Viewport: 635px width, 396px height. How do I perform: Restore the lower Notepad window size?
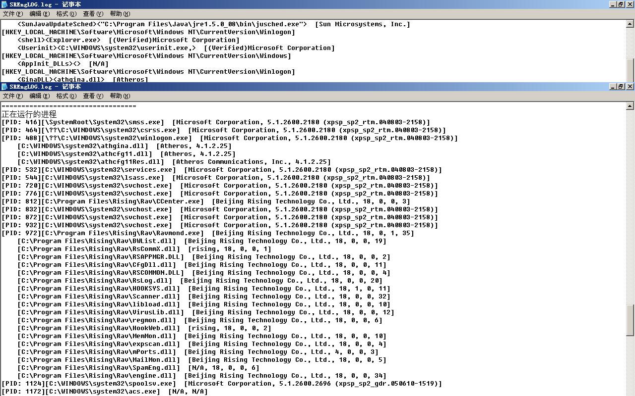pos(621,87)
